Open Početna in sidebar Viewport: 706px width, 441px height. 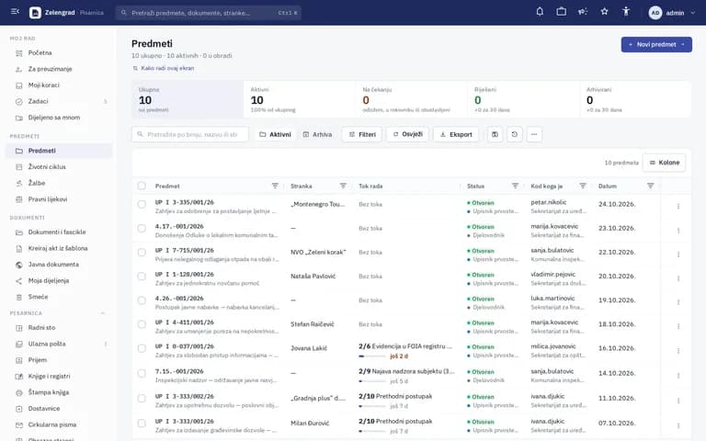(x=59, y=53)
